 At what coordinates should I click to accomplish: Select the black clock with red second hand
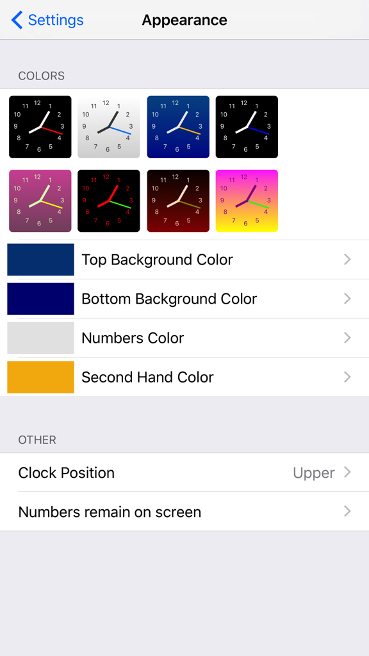40,126
